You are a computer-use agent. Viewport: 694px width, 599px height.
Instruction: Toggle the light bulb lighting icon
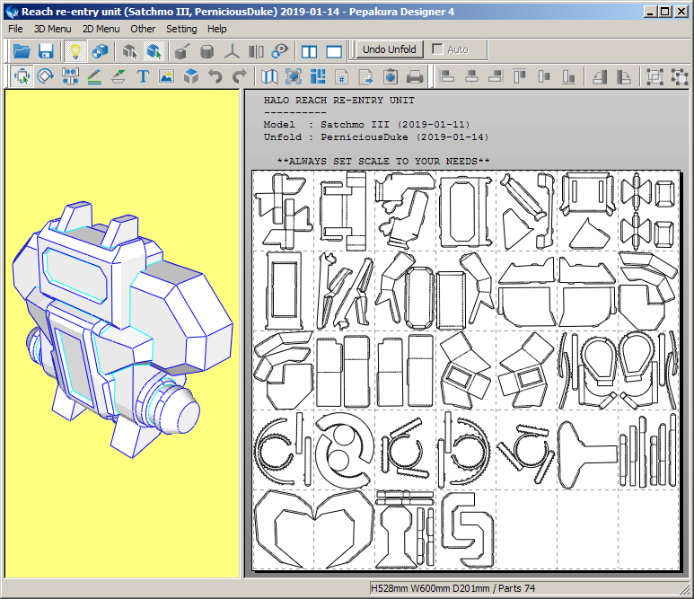tap(75, 51)
